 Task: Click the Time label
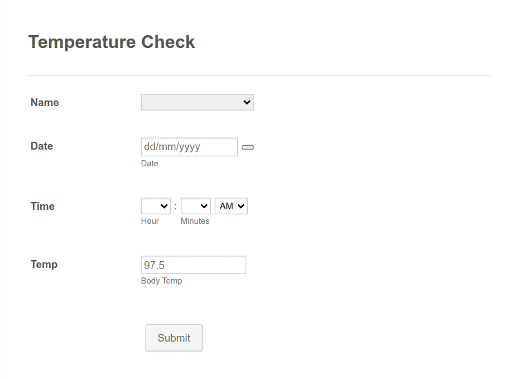(x=42, y=206)
